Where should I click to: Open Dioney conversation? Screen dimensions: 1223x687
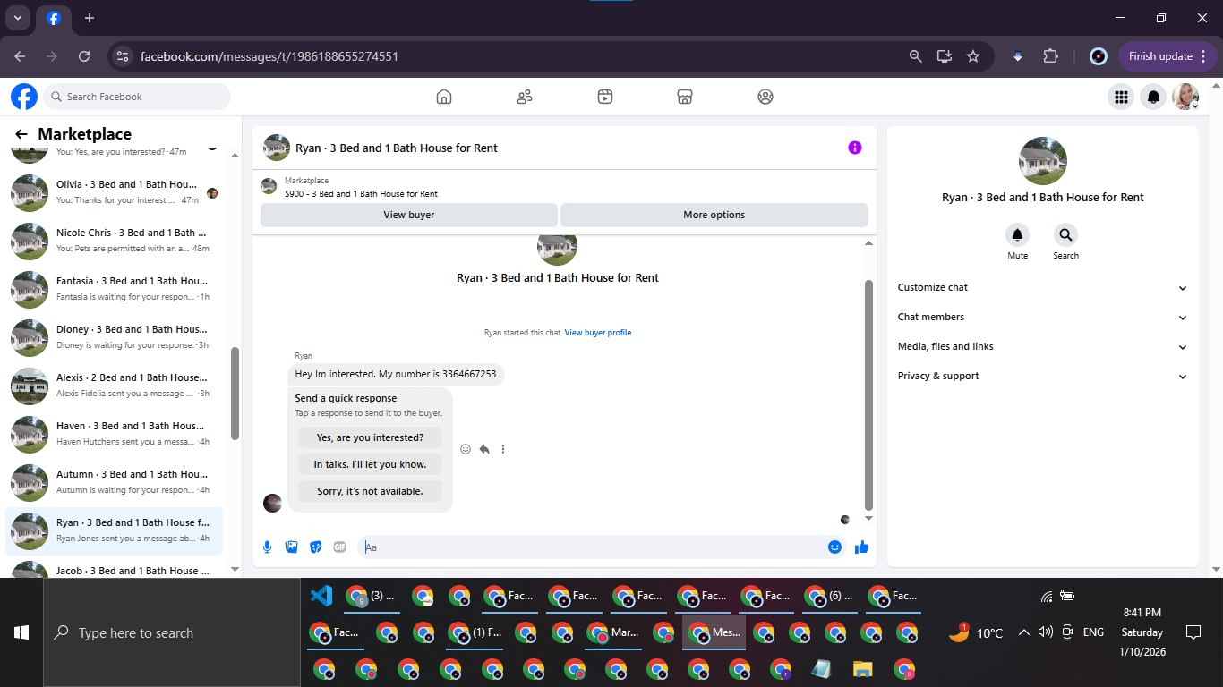(115, 337)
